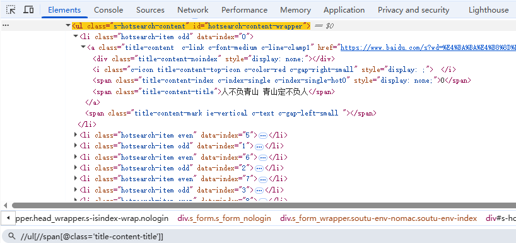Select the span title-content-mark line
This screenshot has width=516, height=243.
(x=230, y=113)
